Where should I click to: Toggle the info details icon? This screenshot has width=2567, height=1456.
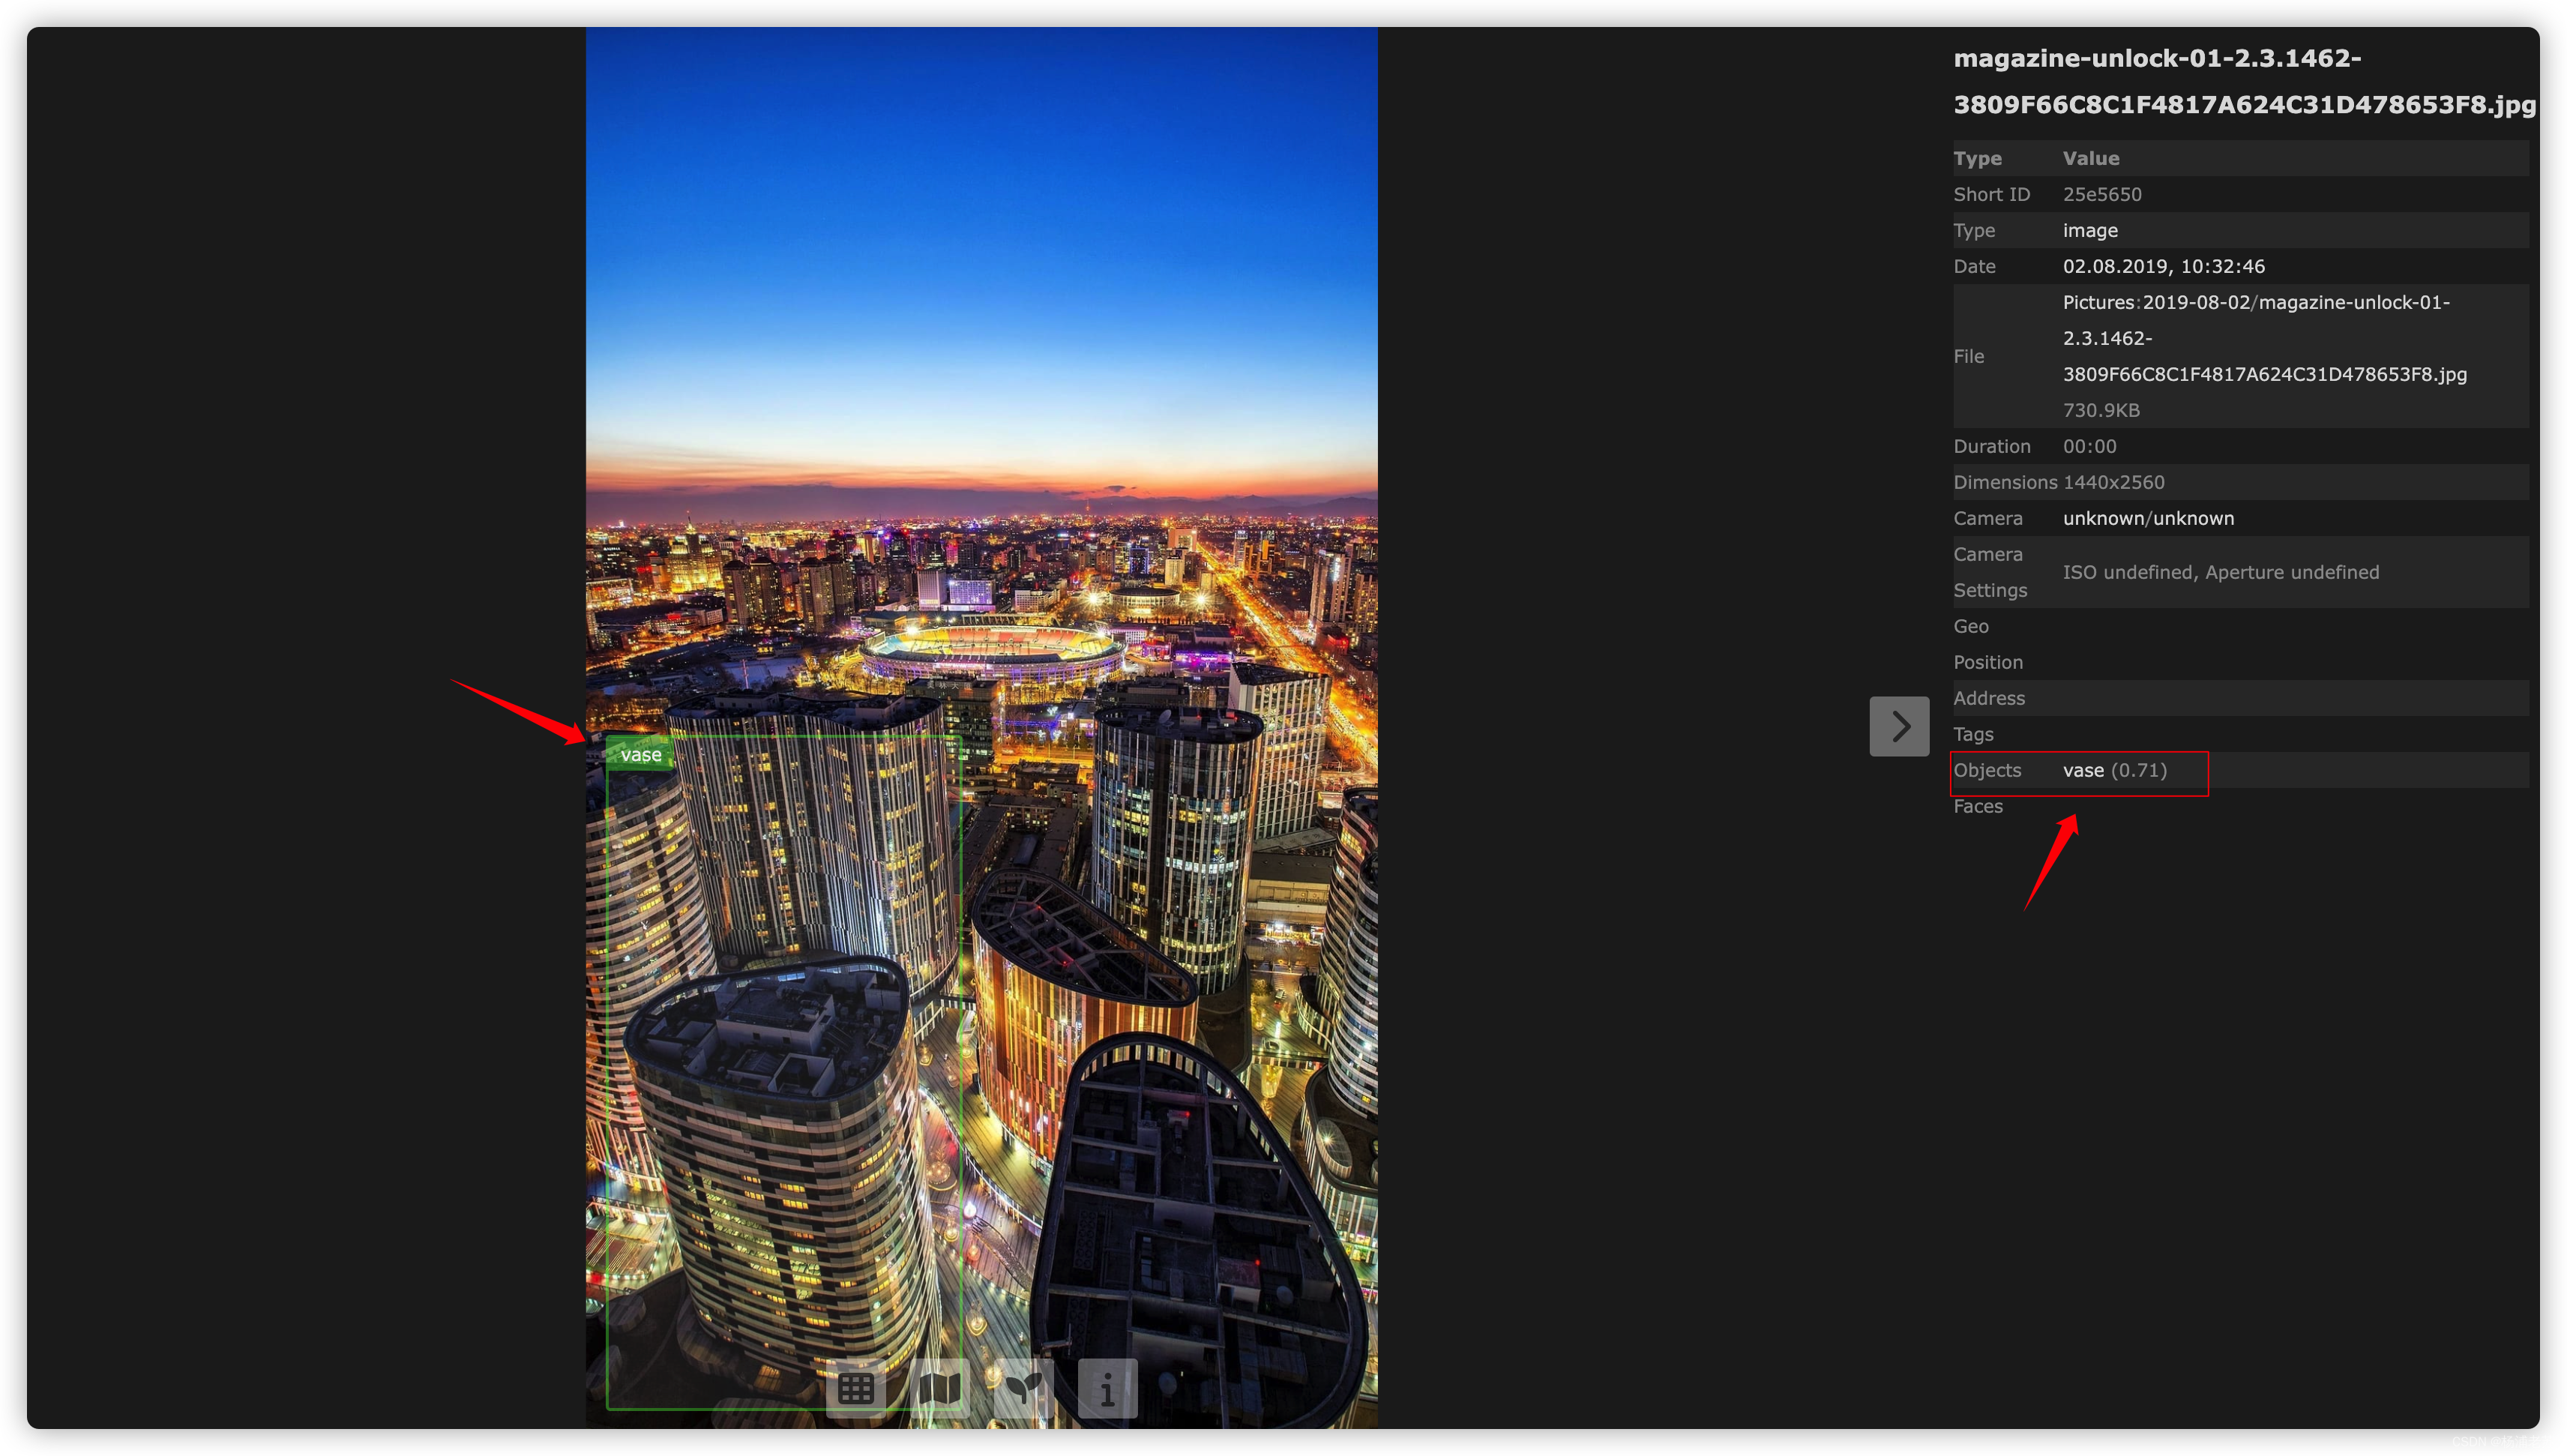click(x=1107, y=1388)
